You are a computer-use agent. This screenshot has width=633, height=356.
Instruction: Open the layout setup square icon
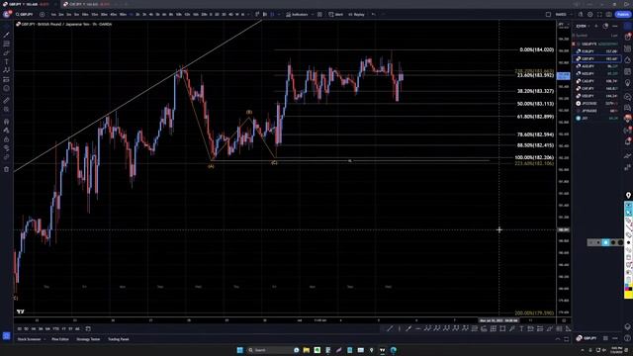tap(548, 15)
